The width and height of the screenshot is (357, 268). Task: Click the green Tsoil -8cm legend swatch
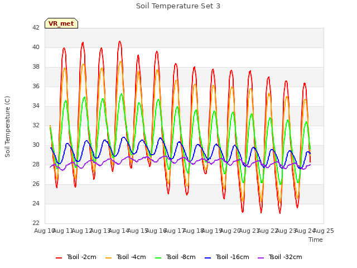tap(158, 257)
